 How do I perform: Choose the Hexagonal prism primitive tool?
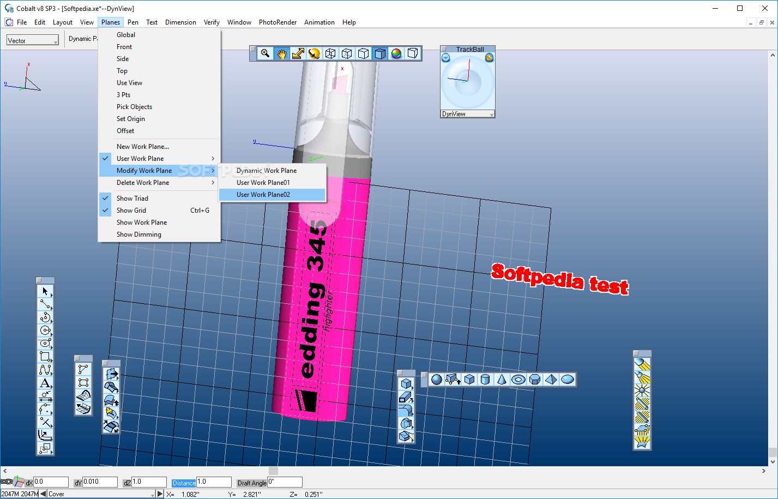(x=534, y=380)
